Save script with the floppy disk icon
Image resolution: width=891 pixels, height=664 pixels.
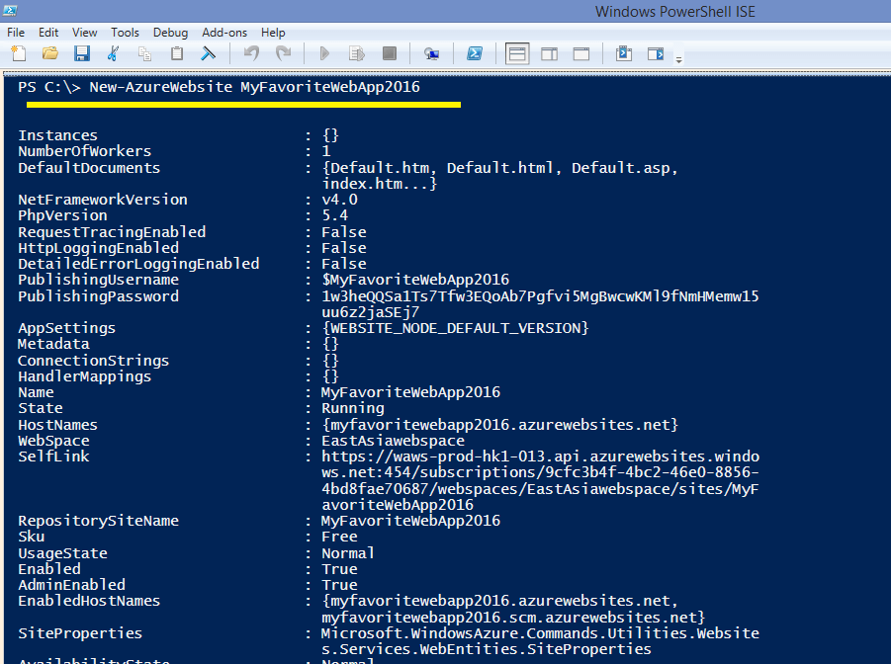82,53
